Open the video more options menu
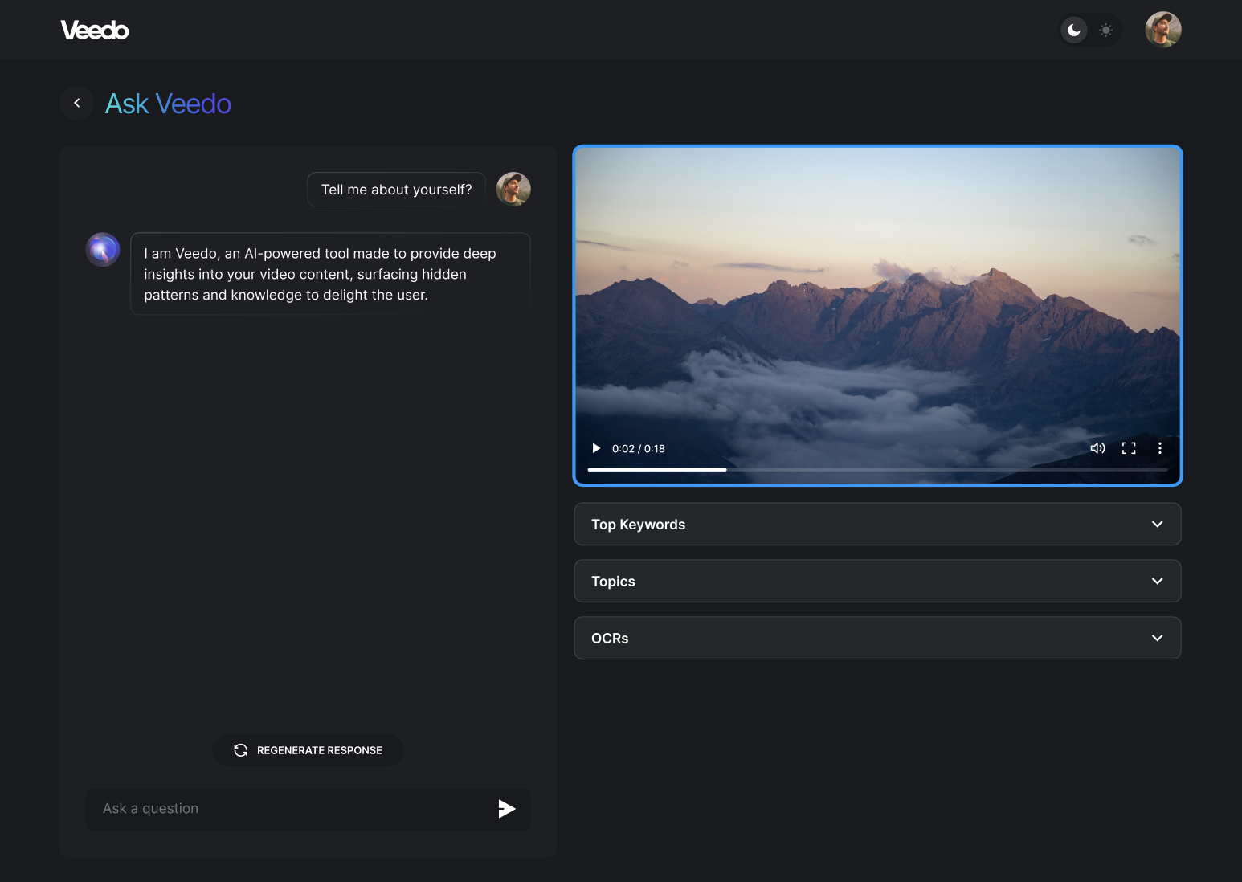The height and width of the screenshot is (882, 1242). click(x=1159, y=448)
